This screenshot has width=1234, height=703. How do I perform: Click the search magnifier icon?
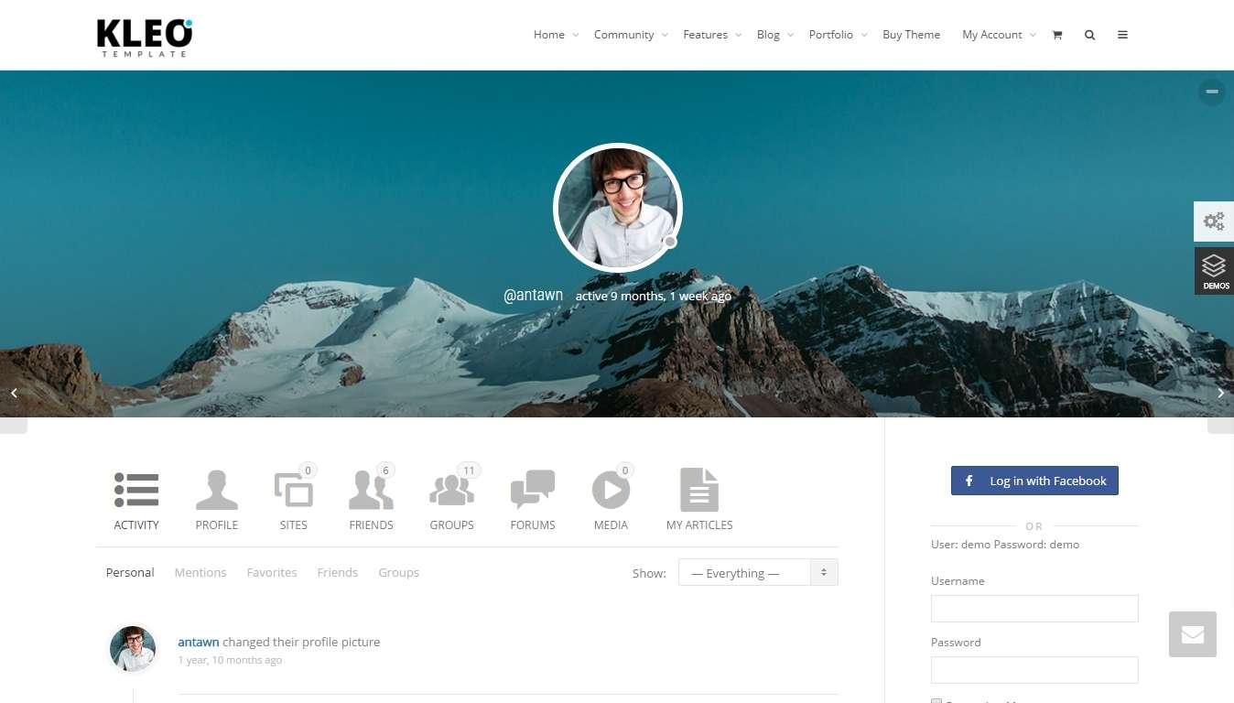1089,35
